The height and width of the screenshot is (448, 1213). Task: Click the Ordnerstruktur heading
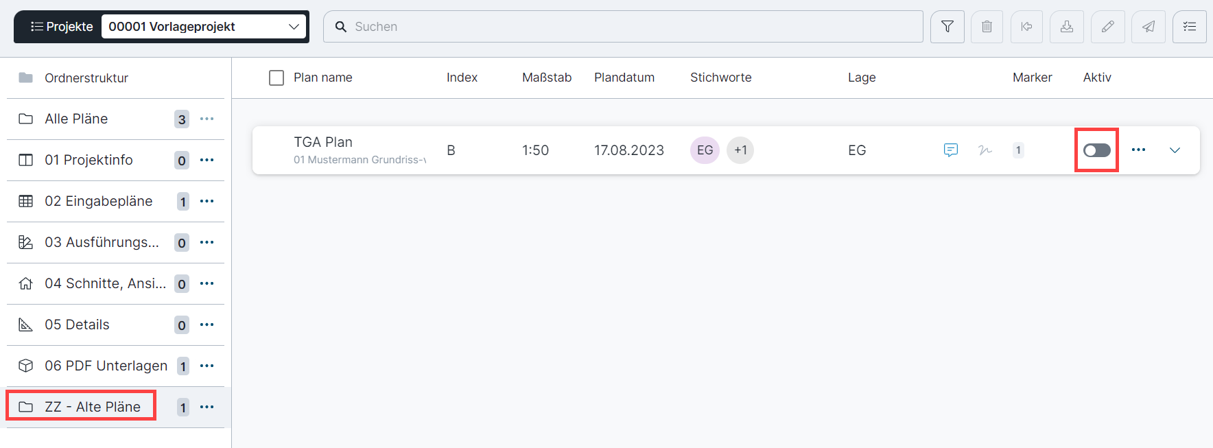point(86,78)
